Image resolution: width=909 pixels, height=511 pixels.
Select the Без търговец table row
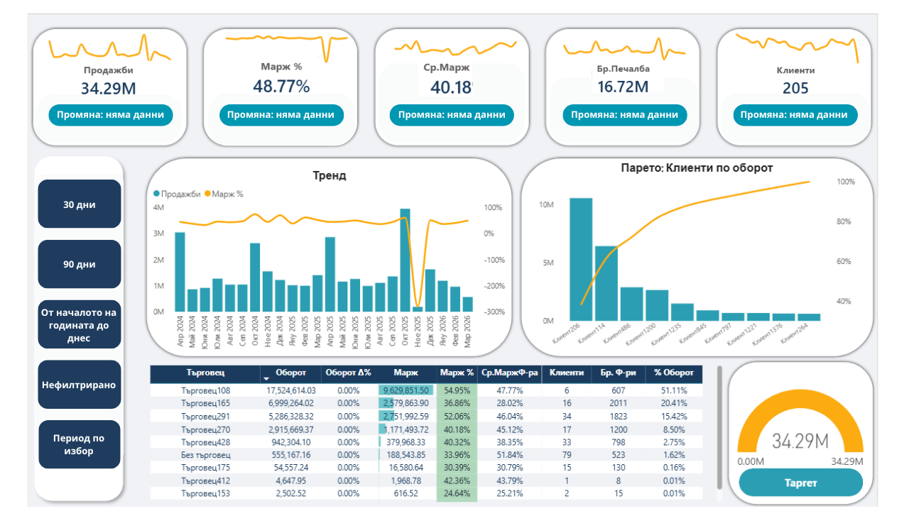click(205, 454)
